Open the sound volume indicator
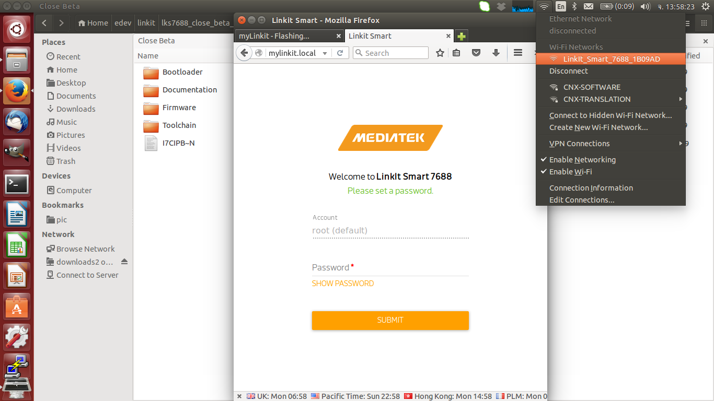The height and width of the screenshot is (401, 714). 645,6
